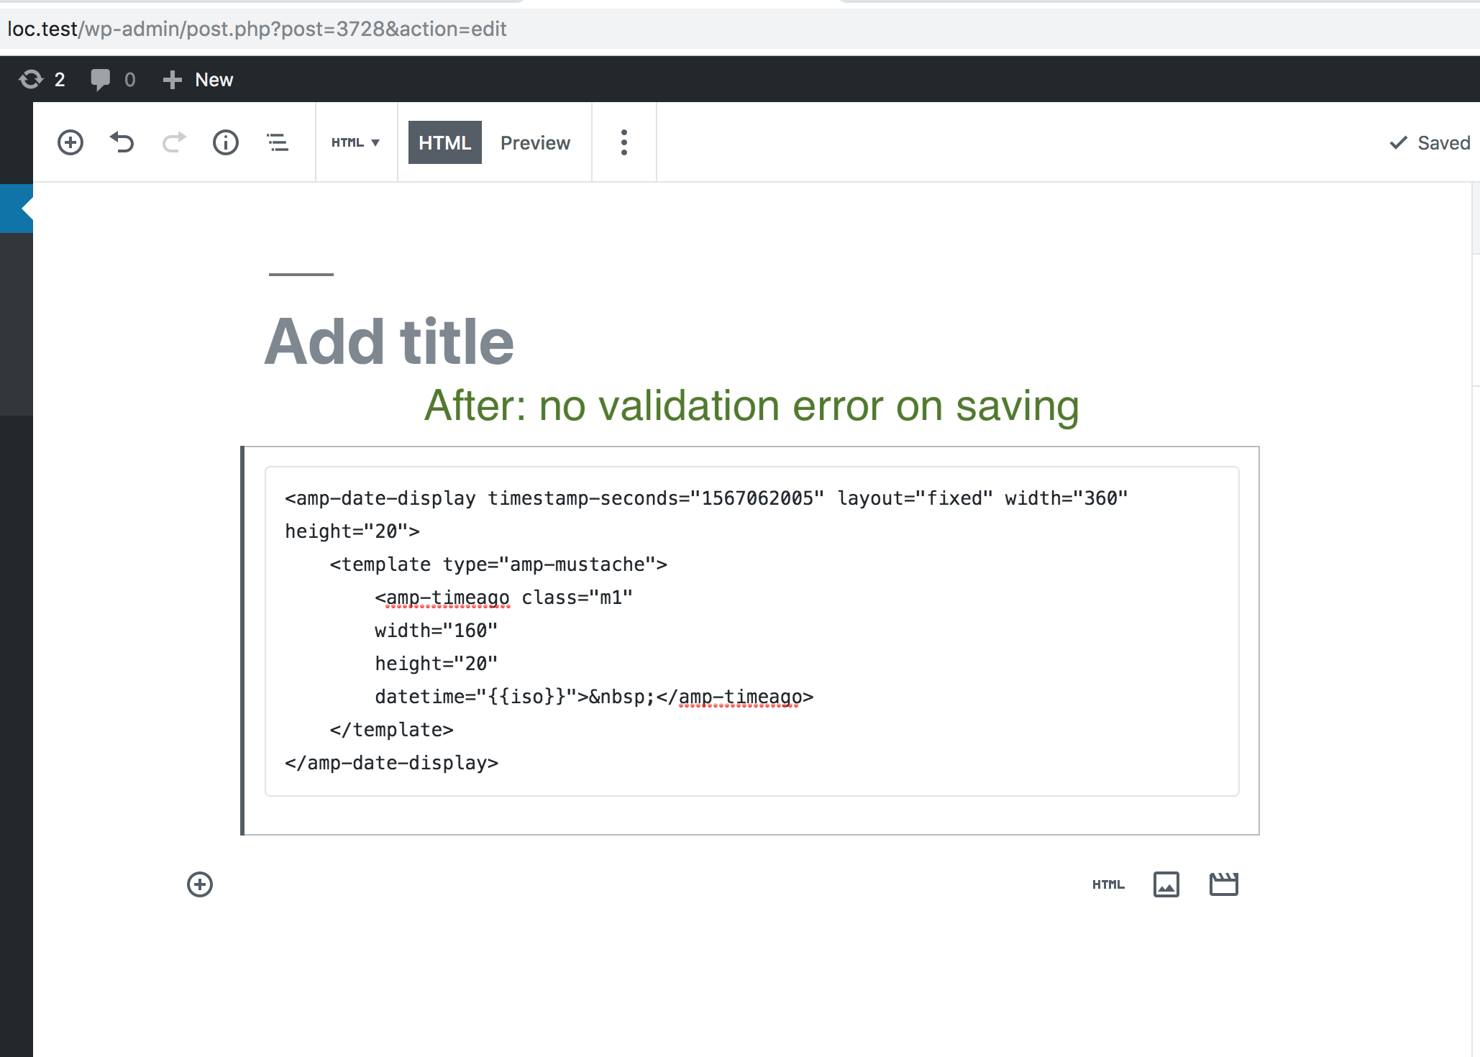
Task: Click New in admin bar
Action: [x=198, y=79]
